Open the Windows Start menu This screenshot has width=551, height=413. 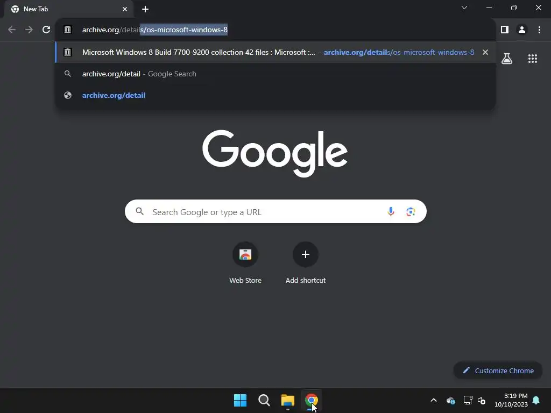click(241, 400)
